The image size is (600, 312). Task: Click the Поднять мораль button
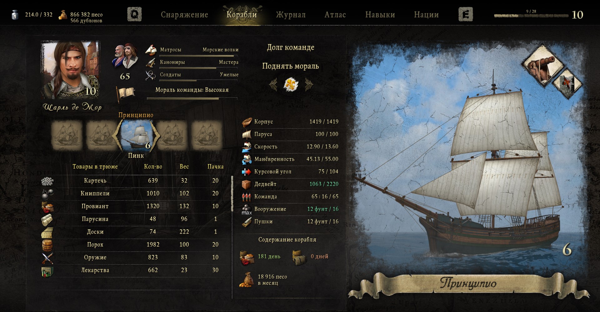point(290,66)
